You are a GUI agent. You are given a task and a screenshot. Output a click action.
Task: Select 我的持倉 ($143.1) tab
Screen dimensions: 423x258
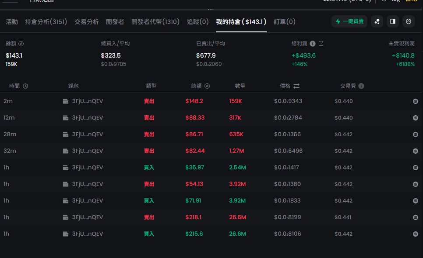(x=241, y=22)
